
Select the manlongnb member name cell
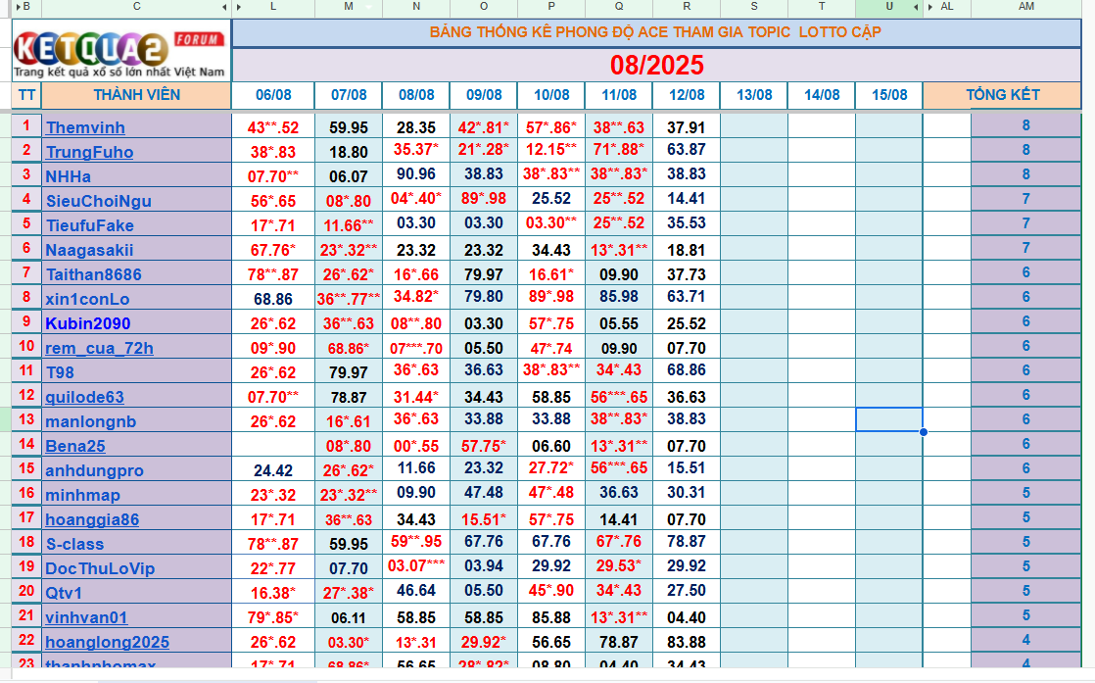(136, 419)
